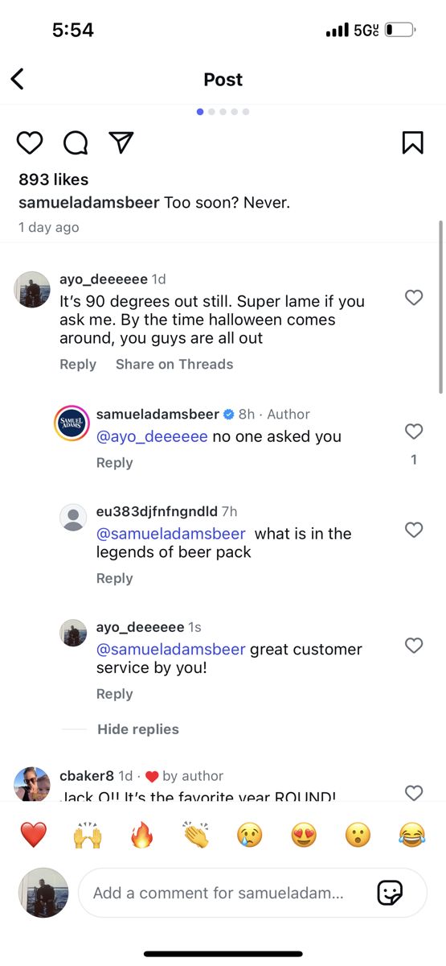The height and width of the screenshot is (966, 446).
Task: Like eu383djfnfngndld's legends of beer reply
Action: (414, 530)
